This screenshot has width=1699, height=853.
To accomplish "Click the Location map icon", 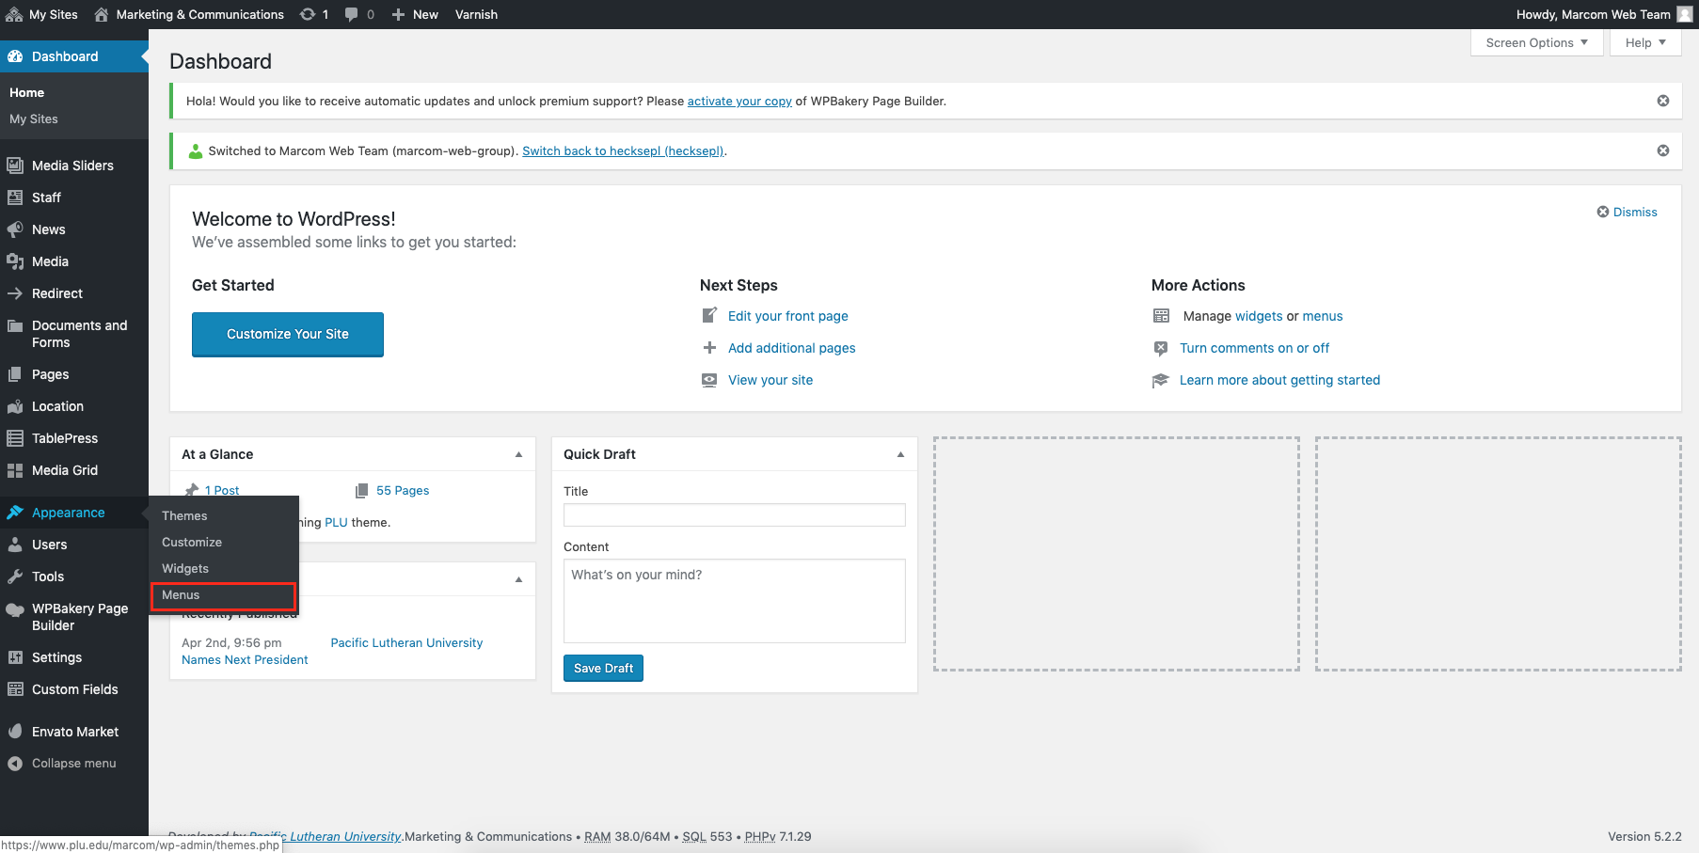I will (15, 406).
